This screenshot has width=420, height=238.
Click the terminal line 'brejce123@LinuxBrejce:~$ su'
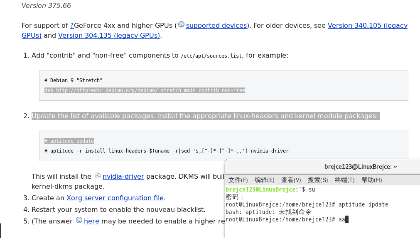(x=270, y=189)
